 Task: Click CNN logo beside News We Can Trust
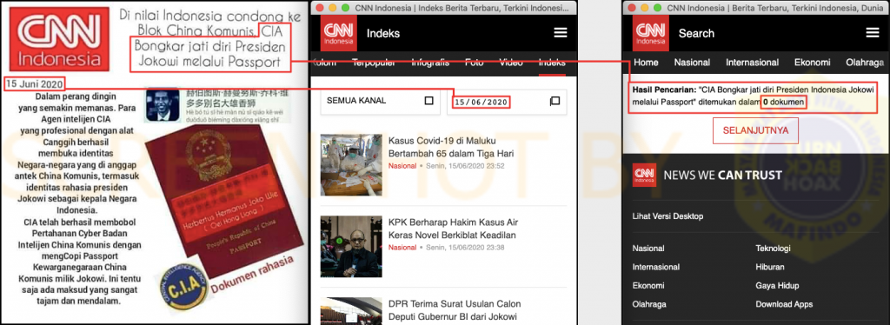[x=645, y=175]
